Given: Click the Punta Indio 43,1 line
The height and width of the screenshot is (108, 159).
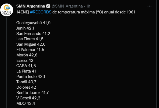Looking at the screenshot, I should tap(31, 77).
